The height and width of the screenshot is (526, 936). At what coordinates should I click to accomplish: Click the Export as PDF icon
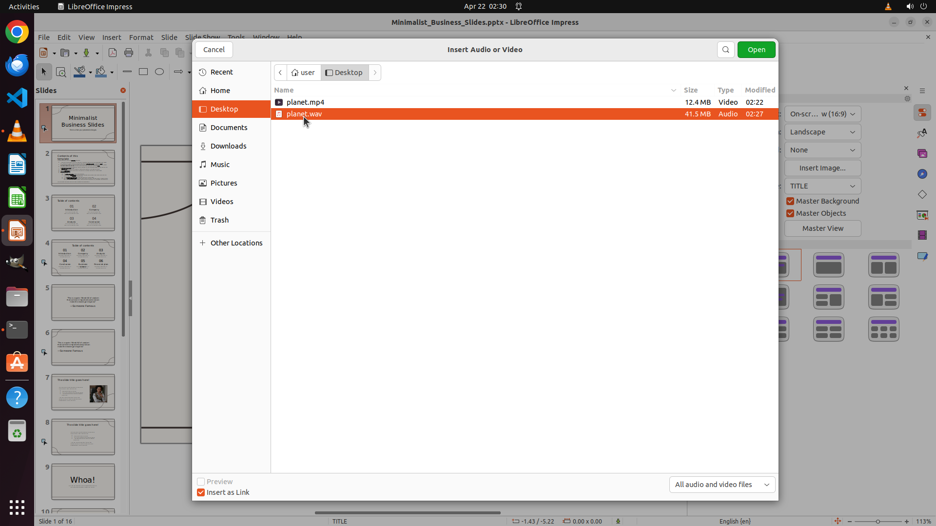113,53
